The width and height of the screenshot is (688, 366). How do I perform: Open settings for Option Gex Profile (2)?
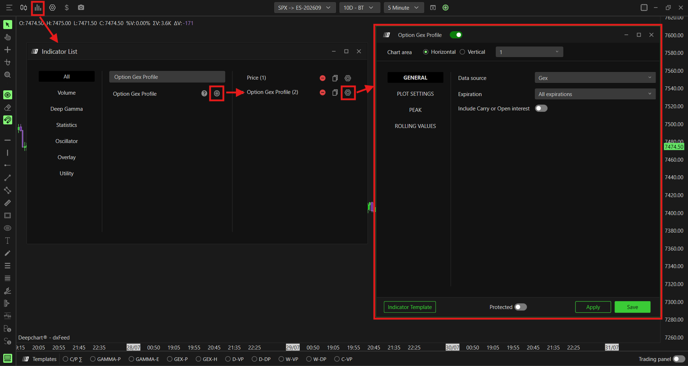point(348,92)
